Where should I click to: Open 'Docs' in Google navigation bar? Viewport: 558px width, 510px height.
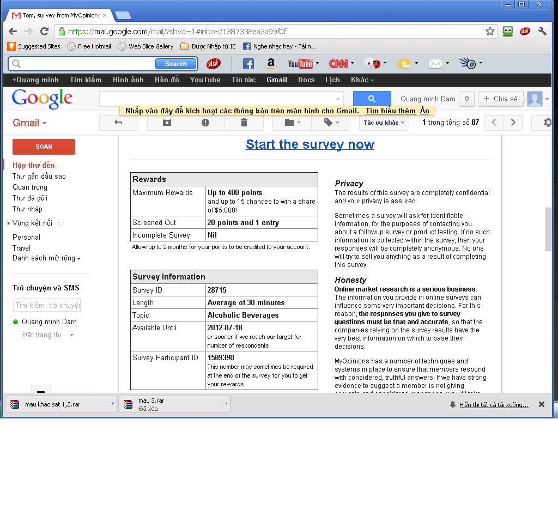coord(306,80)
